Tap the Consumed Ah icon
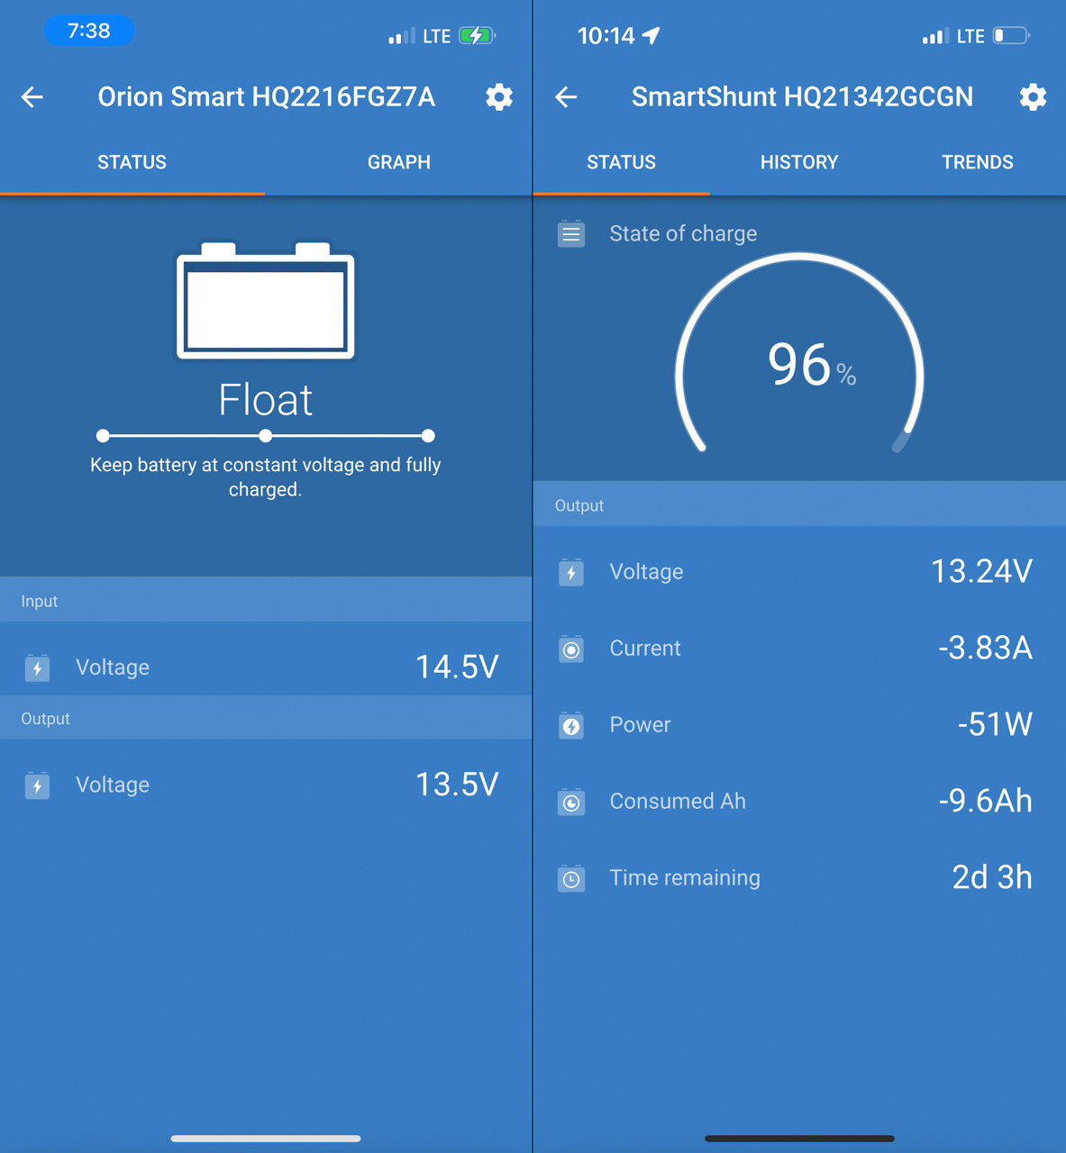1066x1153 pixels. (571, 802)
